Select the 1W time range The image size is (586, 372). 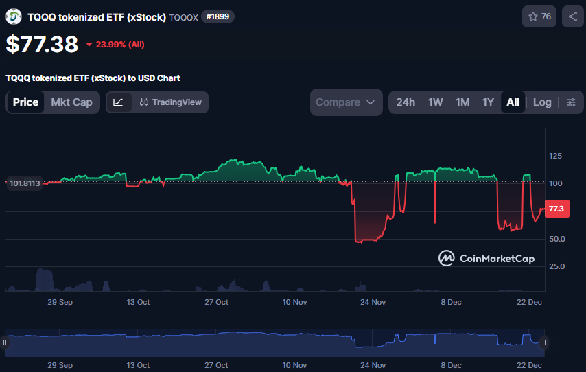(x=435, y=102)
